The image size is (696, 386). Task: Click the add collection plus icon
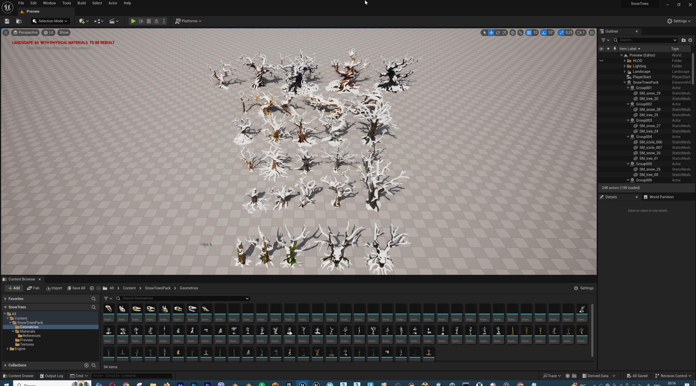pyautogui.click(x=86, y=365)
